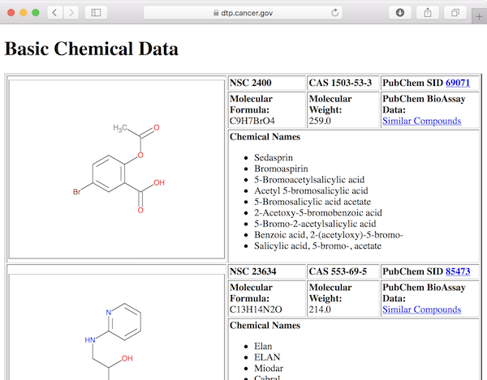Viewport: 487px width, 380px height.
Task: Select 2-Acetoxy-5-bromobenzoic acid entry
Action: tap(318, 212)
